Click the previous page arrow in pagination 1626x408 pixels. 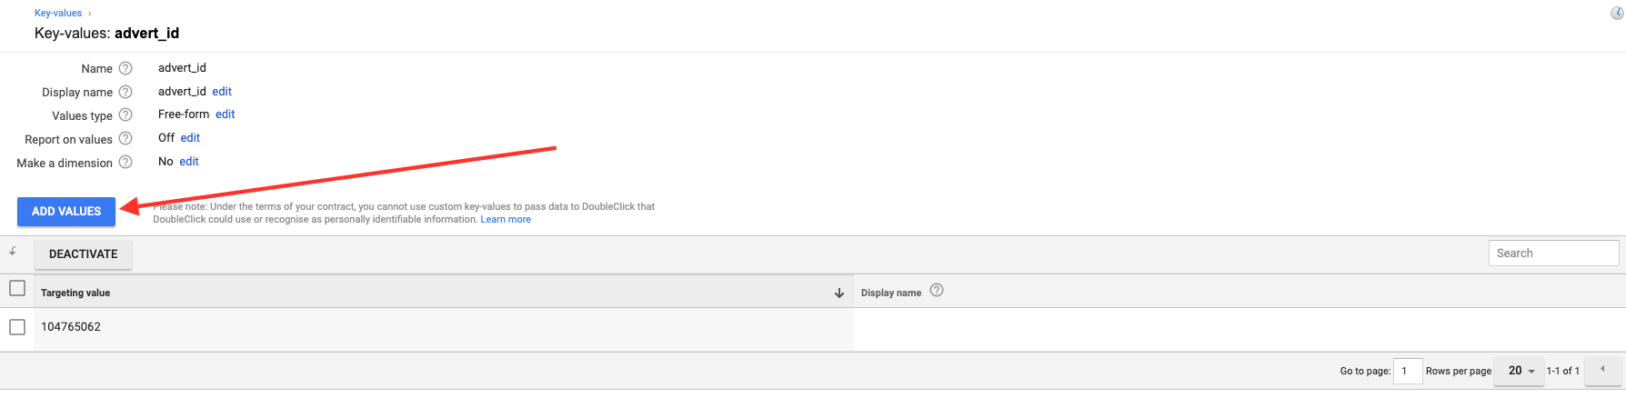click(1602, 370)
